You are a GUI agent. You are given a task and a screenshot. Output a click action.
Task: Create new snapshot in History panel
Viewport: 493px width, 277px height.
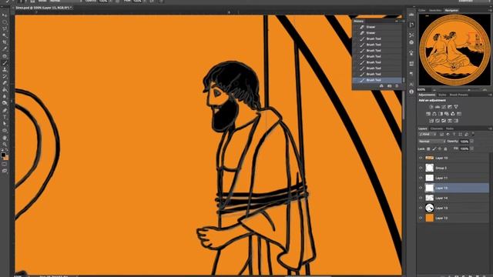[389, 86]
